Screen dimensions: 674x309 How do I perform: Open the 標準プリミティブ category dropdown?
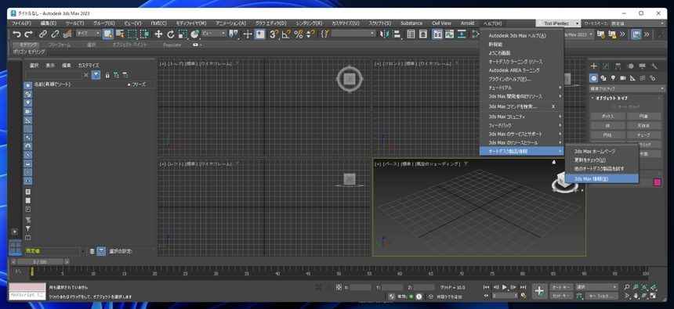(x=627, y=89)
